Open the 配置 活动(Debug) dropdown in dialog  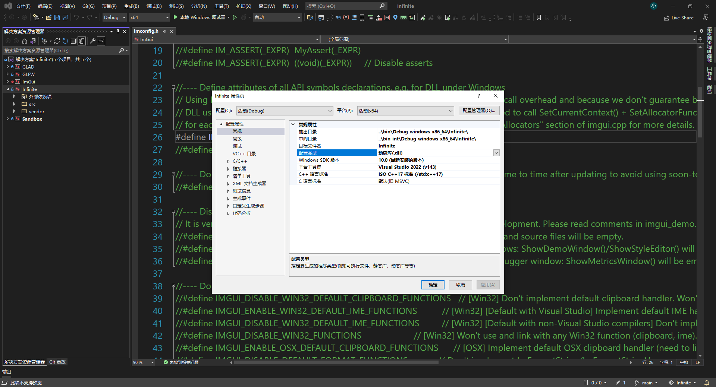(285, 111)
